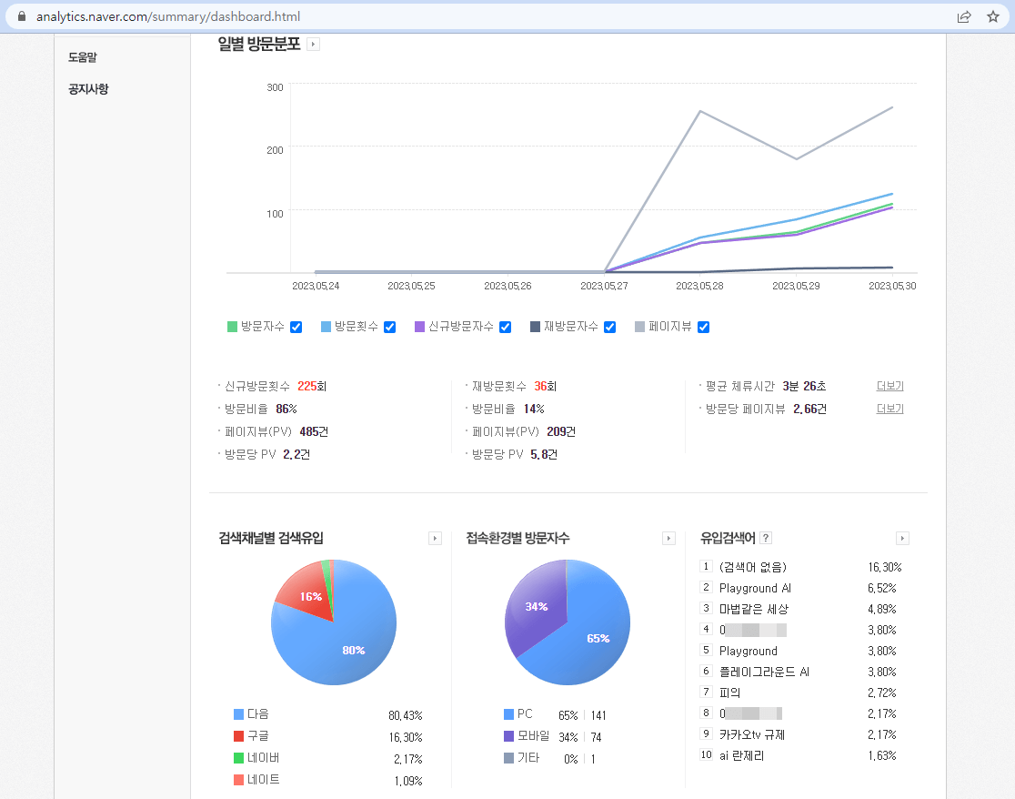Screen dimensions: 1015x799
Task: Click the bookmark star icon
Action: pyautogui.click(x=993, y=16)
